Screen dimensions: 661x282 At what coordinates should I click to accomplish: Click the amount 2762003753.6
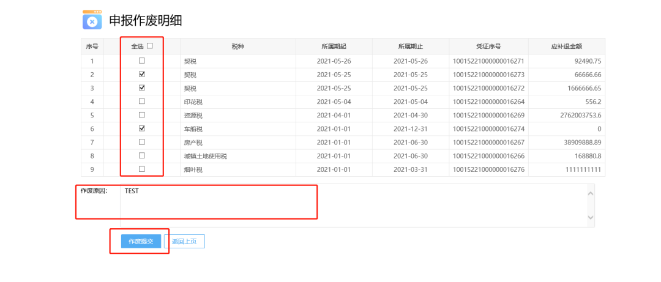(x=580, y=115)
